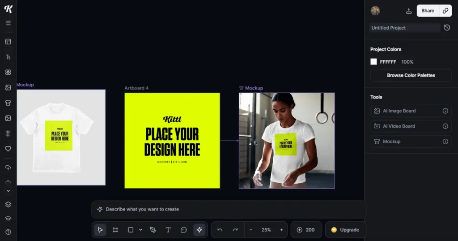Image resolution: width=458 pixels, height=241 pixels.
Task: Open the shape tool dropdown arrow
Action: [140, 230]
